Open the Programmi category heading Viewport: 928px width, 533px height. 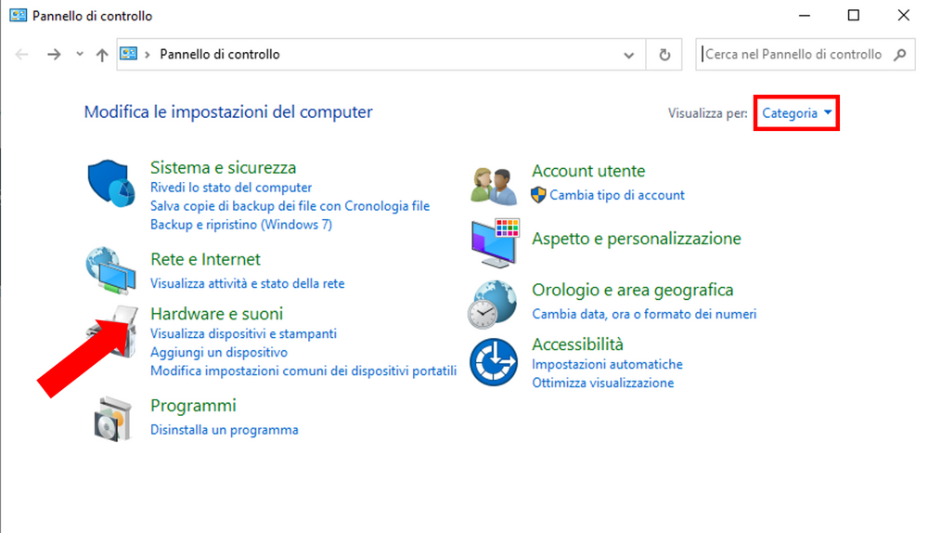pos(193,406)
